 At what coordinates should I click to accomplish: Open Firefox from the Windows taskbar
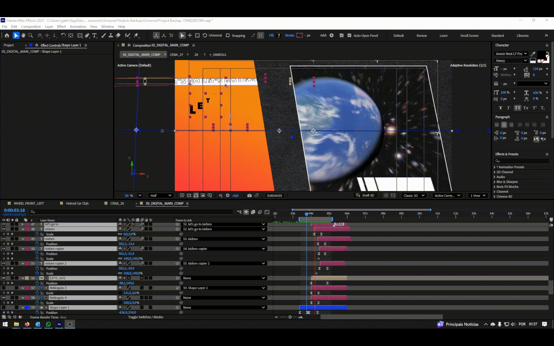27,324
